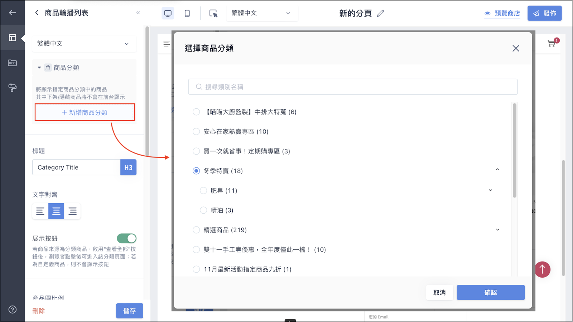Return from product carousel list with back chevron
The image size is (573, 322).
point(37,13)
